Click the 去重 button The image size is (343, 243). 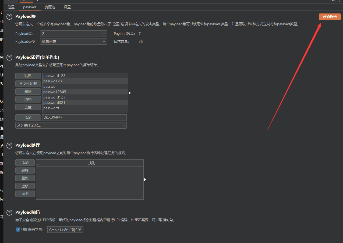pyautogui.click(x=28, y=107)
